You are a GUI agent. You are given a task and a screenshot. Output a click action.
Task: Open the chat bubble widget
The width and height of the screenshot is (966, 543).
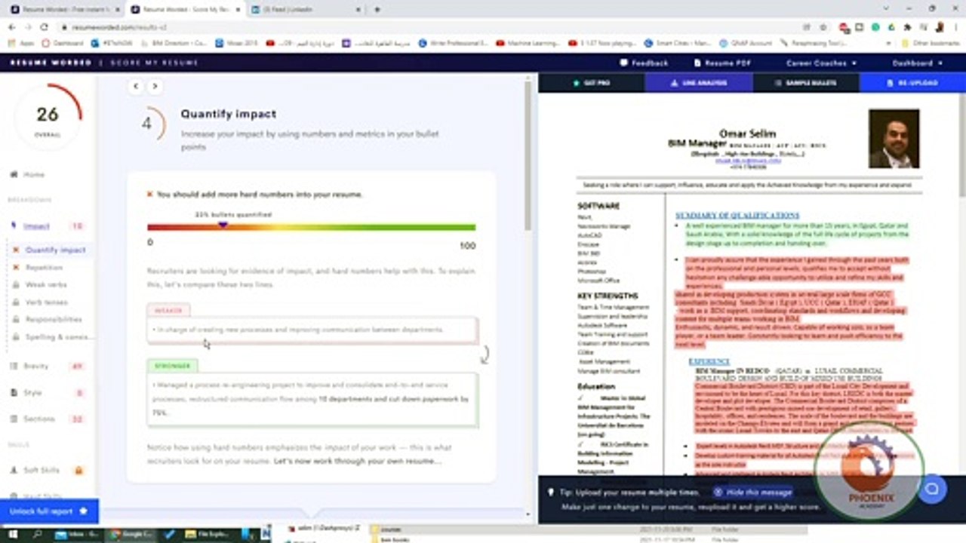coord(932,489)
